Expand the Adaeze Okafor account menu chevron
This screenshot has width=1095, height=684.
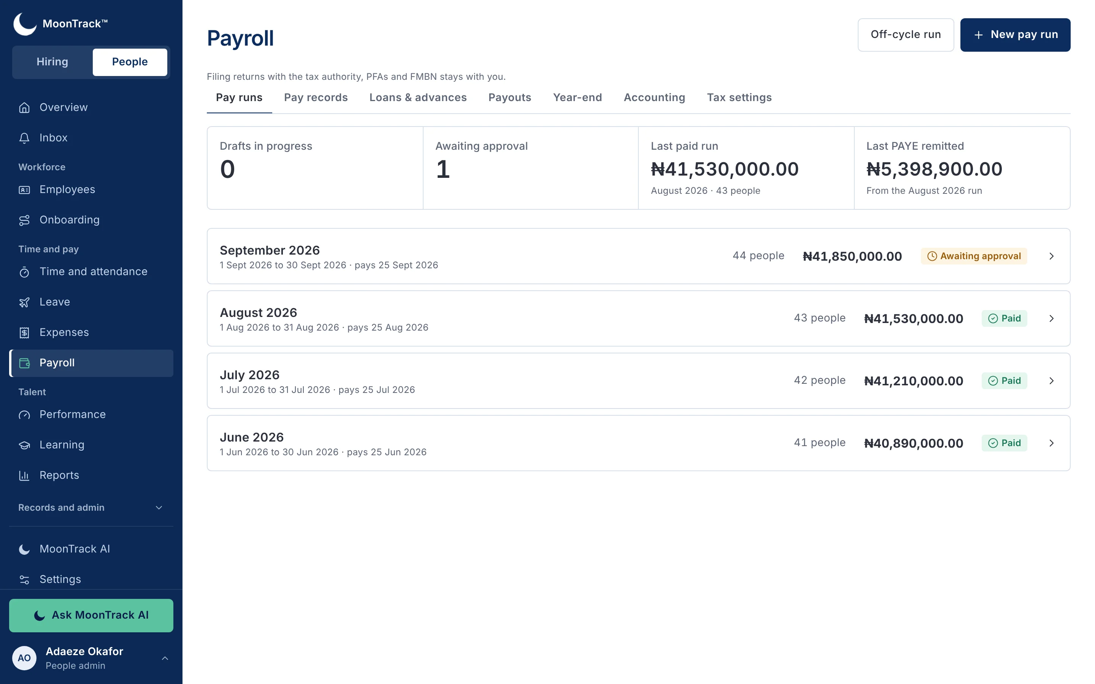pyautogui.click(x=165, y=658)
